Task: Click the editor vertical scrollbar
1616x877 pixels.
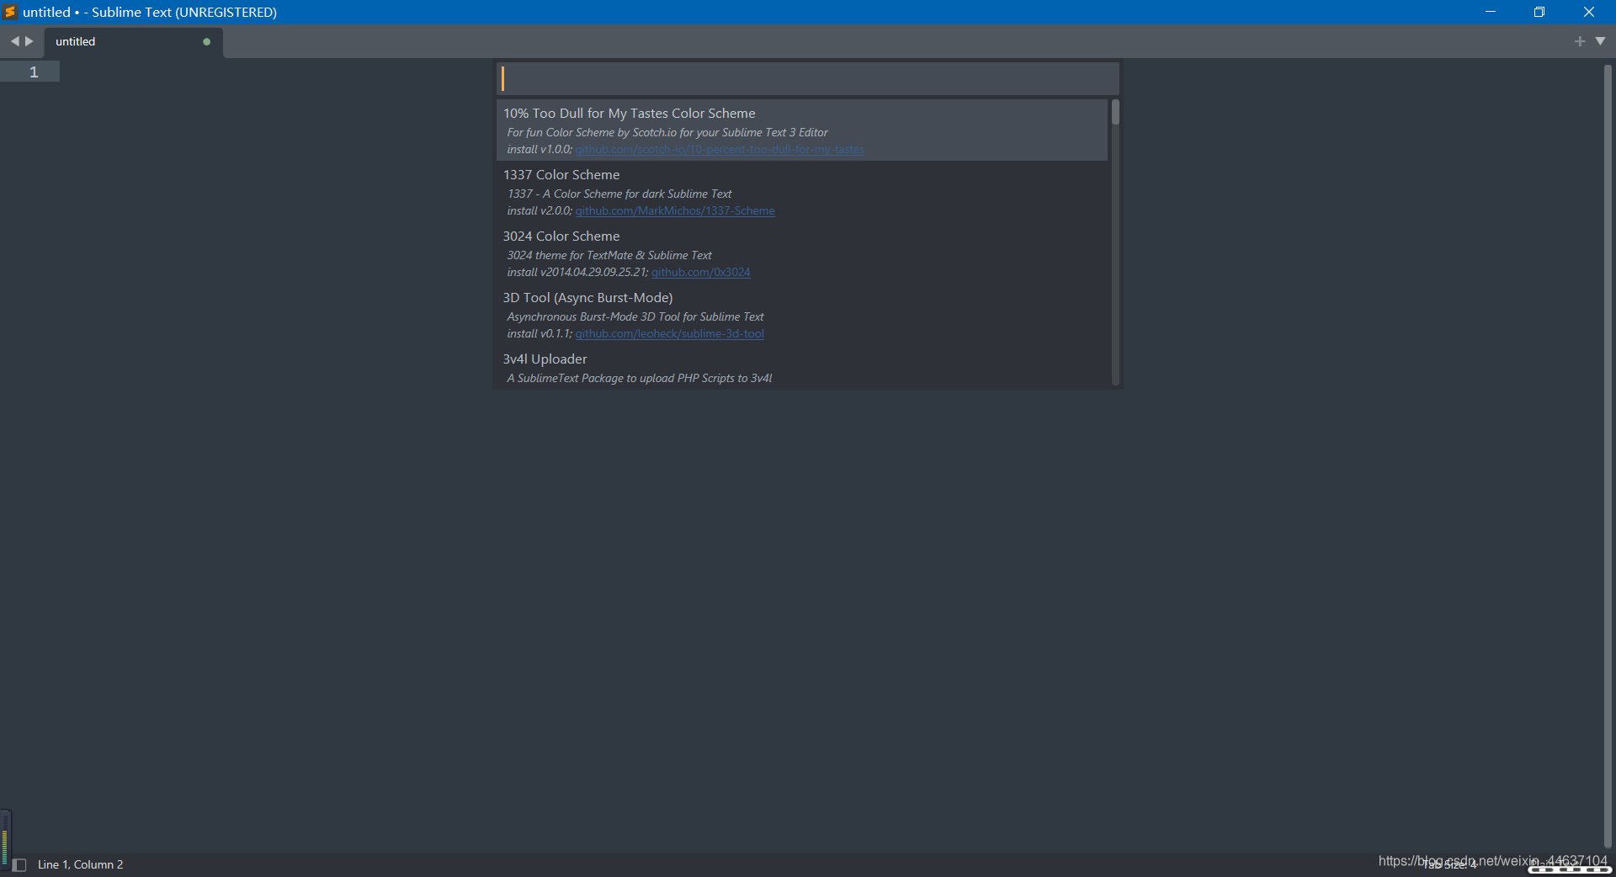Action: point(1608,454)
